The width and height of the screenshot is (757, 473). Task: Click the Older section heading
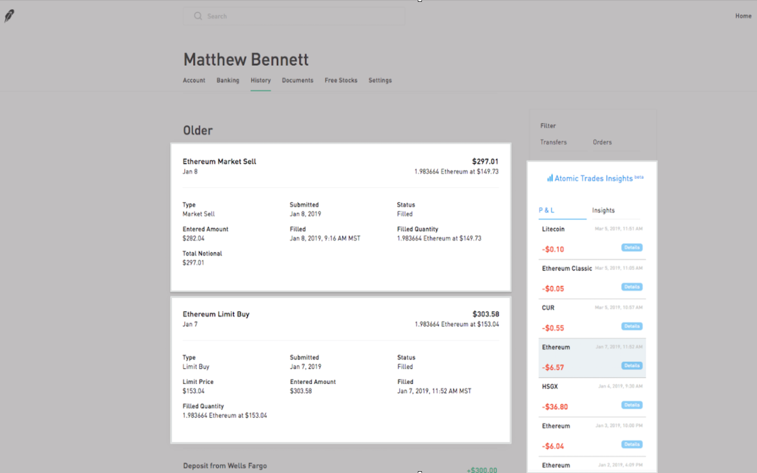[x=198, y=131]
